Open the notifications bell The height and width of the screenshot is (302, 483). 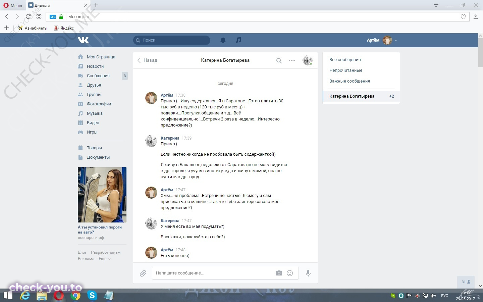pyautogui.click(x=223, y=40)
